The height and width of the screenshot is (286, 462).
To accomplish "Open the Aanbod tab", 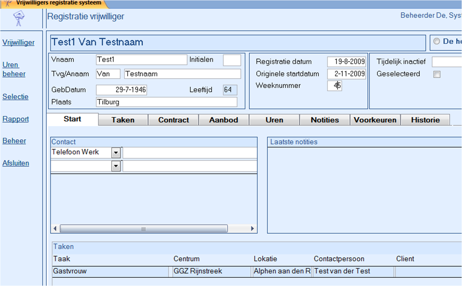I will pyautogui.click(x=224, y=120).
